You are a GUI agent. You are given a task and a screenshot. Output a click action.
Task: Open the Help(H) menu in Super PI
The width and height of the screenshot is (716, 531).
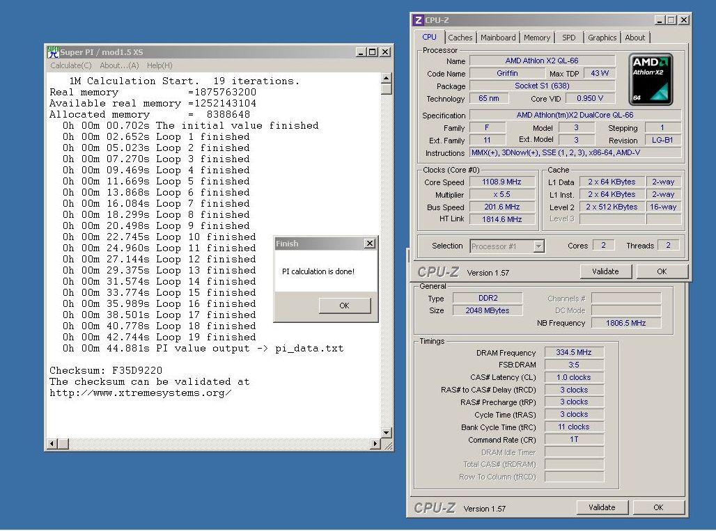(x=159, y=65)
